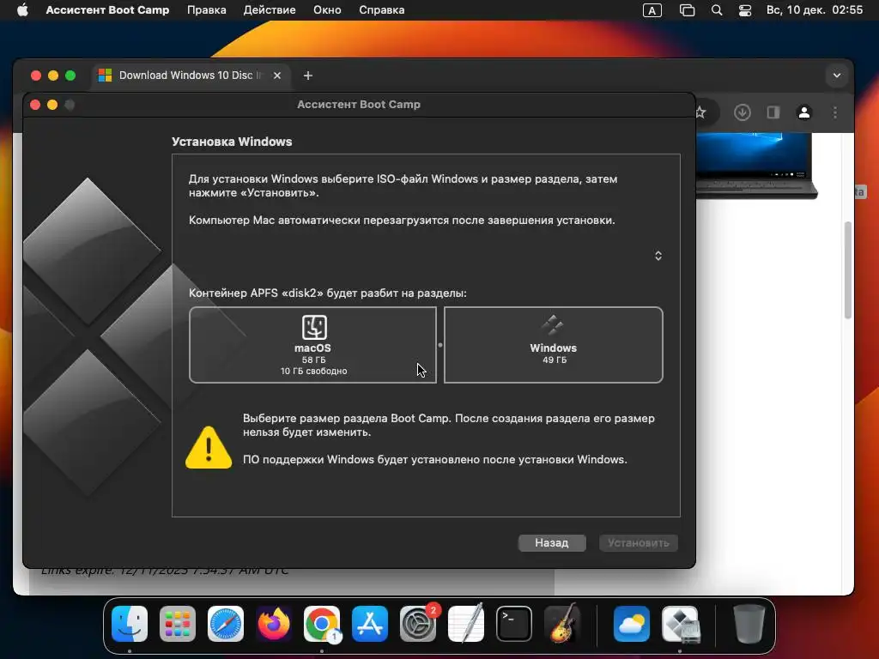This screenshot has height=659, width=879.
Task: Click the 10 ГБ свободно text
Action: [x=313, y=371]
